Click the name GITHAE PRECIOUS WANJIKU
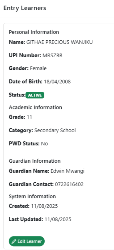 [x=59, y=42]
